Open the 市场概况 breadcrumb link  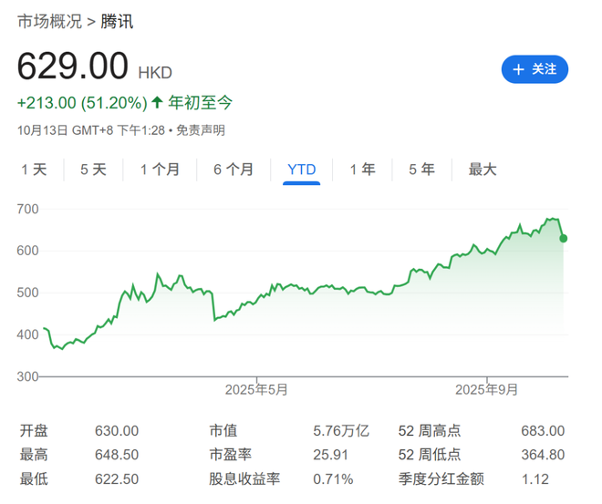tap(47, 22)
